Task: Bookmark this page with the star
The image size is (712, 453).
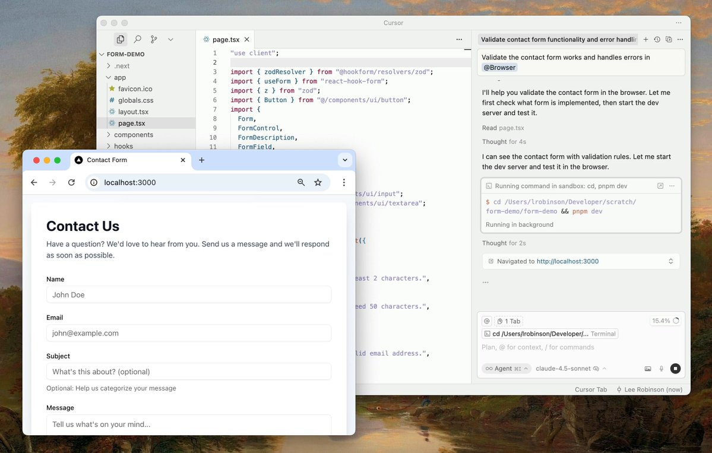Action: coord(318,182)
